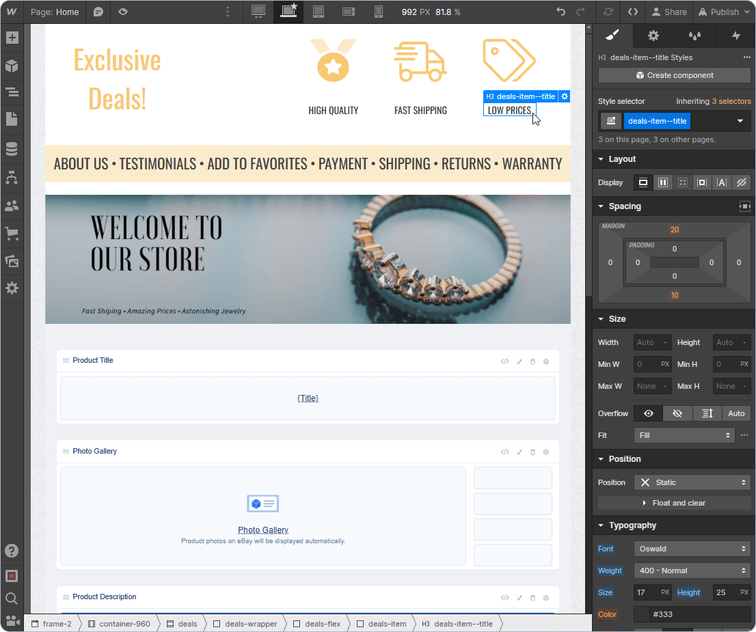
Task: Select deals-wrapper in the breadcrumb
Action: [x=245, y=624]
